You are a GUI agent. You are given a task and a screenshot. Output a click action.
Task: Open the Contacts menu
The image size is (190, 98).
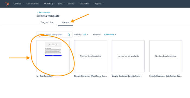tap(18, 4)
